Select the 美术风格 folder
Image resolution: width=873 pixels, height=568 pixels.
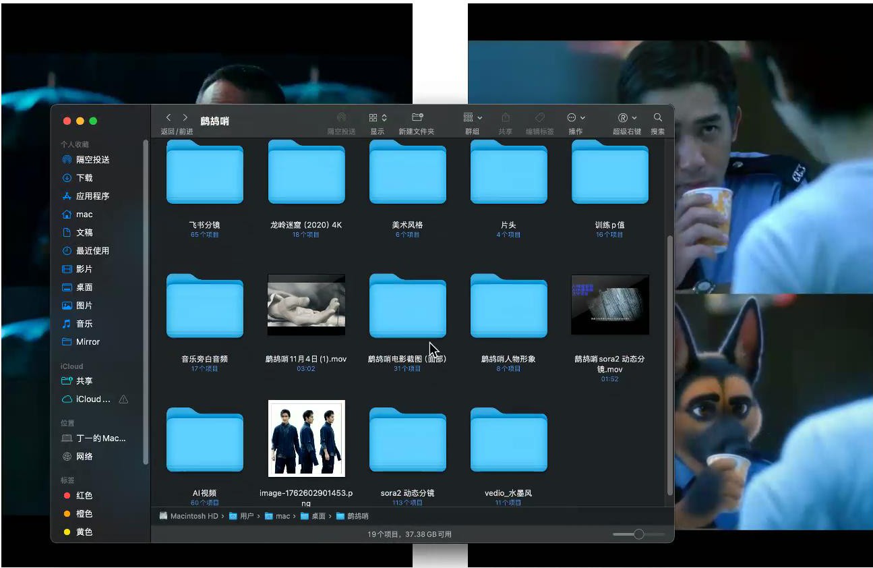[x=408, y=172]
